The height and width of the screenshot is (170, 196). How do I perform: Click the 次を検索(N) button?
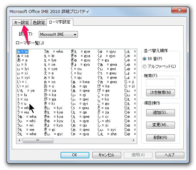[160, 93]
